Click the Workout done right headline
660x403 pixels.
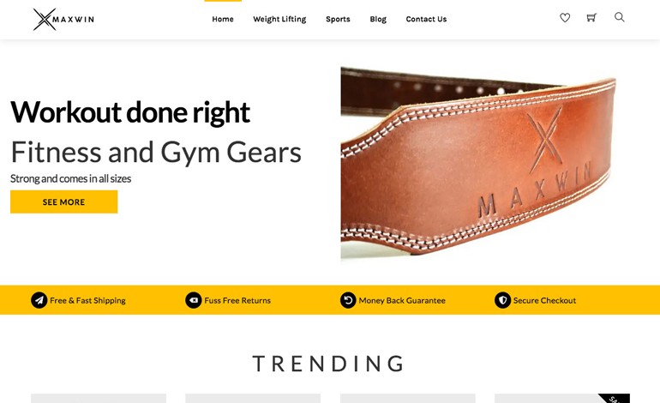coord(130,112)
